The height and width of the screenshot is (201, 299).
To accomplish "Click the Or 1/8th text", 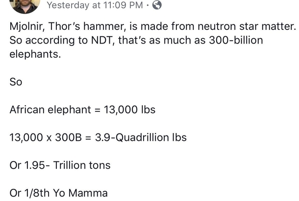I will click(x=29, y=193).
